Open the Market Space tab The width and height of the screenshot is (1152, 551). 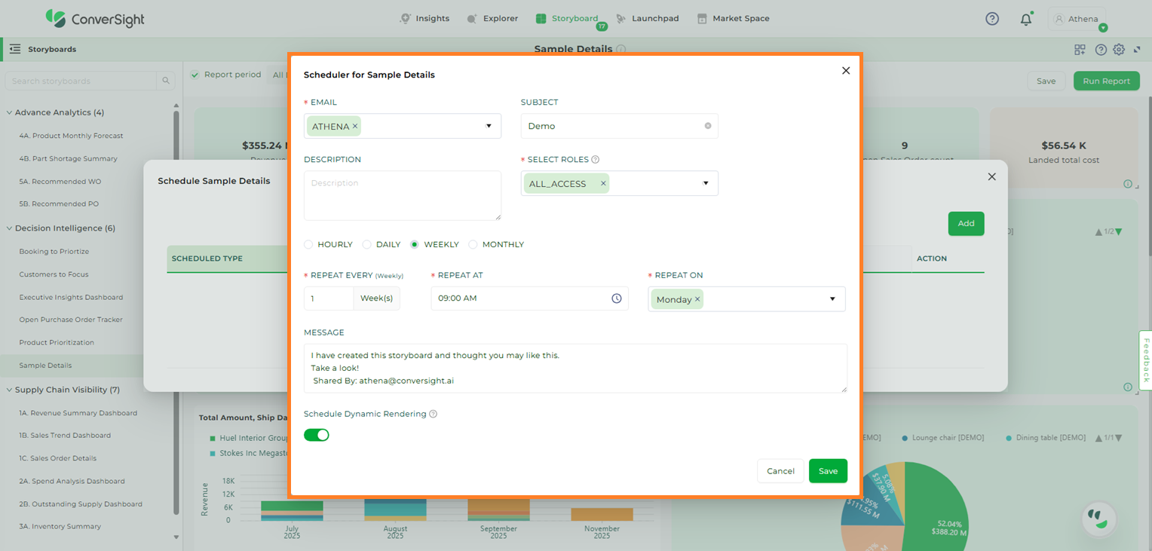(733, 18)
